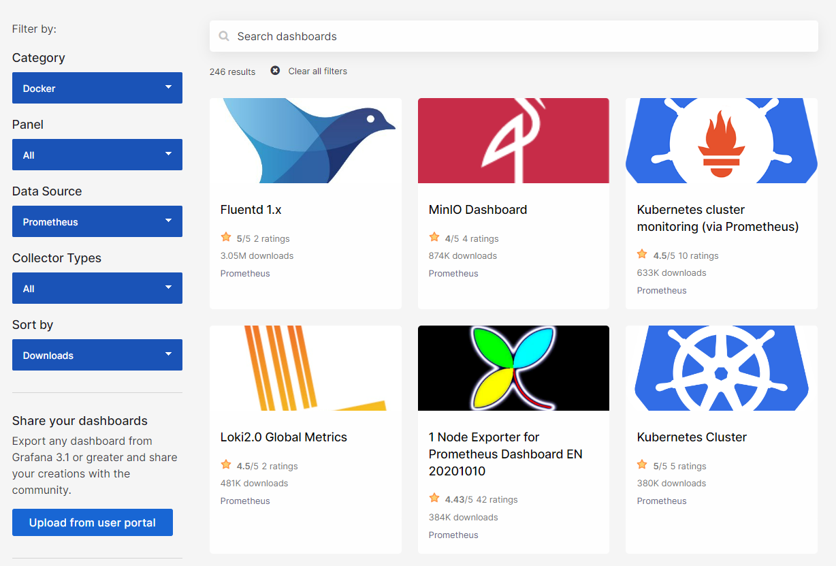836x566 pixels.
Task: Click the search magnifier icon
Action: click(224, 37)
